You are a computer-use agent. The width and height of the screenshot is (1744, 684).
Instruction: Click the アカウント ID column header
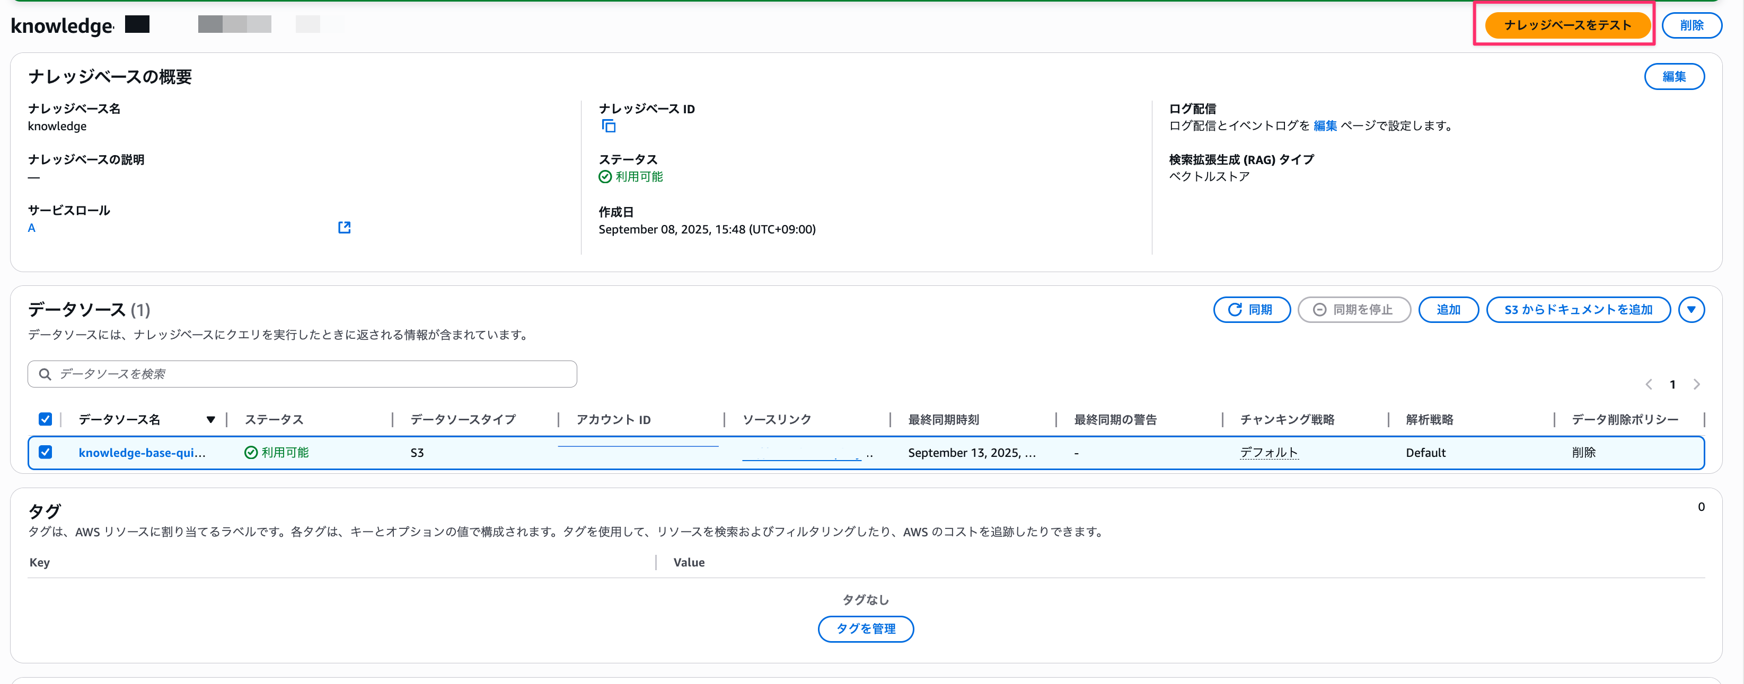tap(613, 420)
